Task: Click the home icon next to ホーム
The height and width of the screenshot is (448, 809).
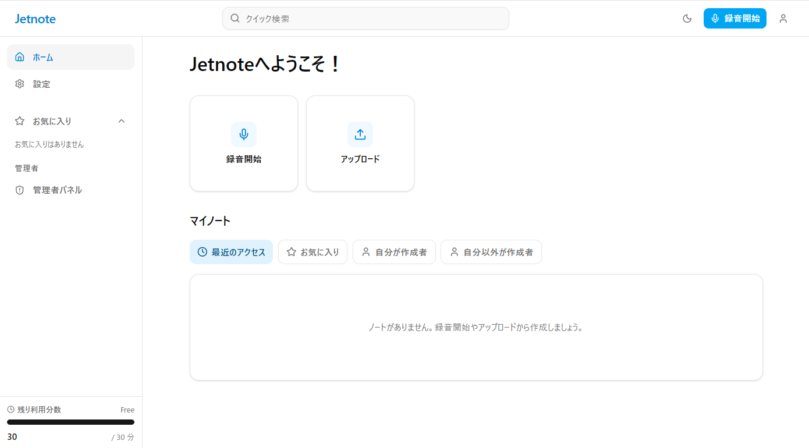Action: click(20, 56)
